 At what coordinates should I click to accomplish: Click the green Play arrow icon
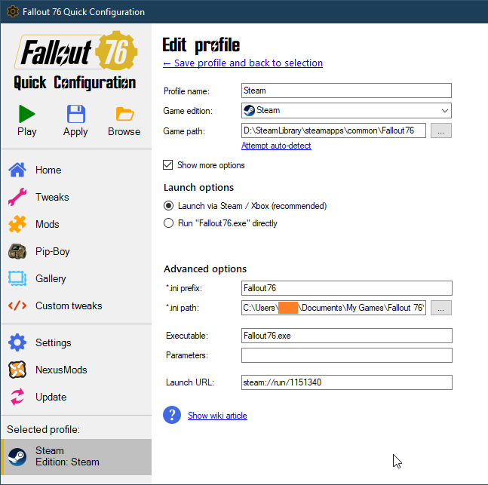pos(26,114)
